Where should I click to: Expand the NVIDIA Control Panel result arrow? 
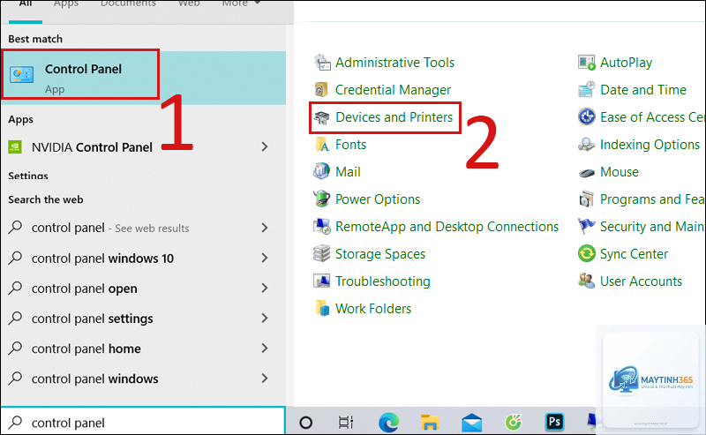(x=265, y=146)
